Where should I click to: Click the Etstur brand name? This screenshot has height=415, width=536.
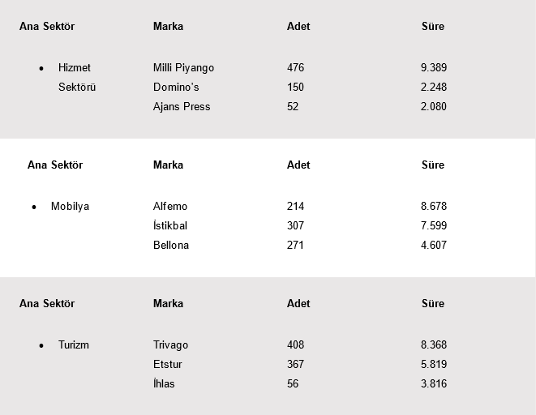168,365
